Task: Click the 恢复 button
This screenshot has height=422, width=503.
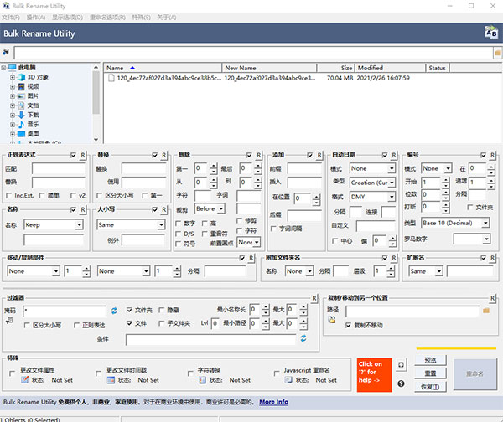Action: (x=430, y=387)
